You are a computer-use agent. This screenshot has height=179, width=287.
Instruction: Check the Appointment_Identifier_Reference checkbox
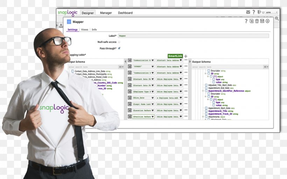pyautogui.click(x=206, y=91)
